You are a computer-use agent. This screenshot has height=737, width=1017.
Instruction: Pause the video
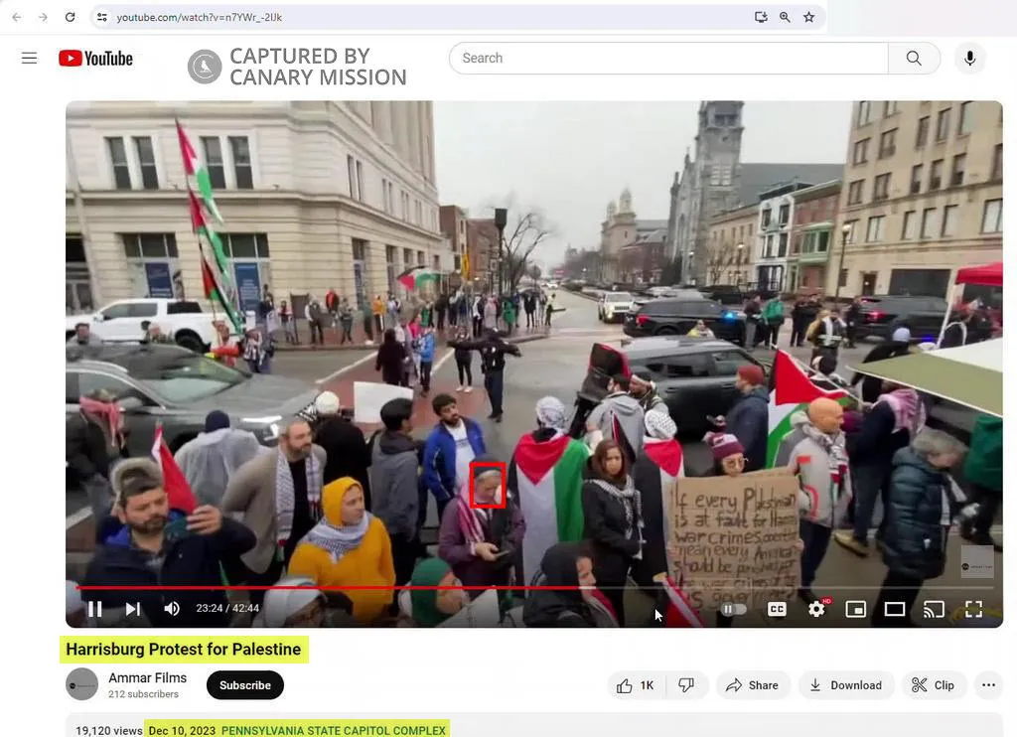pyautogui.click(x=94, y=609)
